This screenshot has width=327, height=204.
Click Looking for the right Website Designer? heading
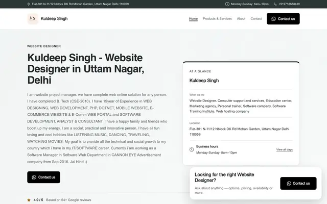click(224, 177)
